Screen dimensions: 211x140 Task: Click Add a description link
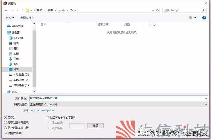point(43,110)
